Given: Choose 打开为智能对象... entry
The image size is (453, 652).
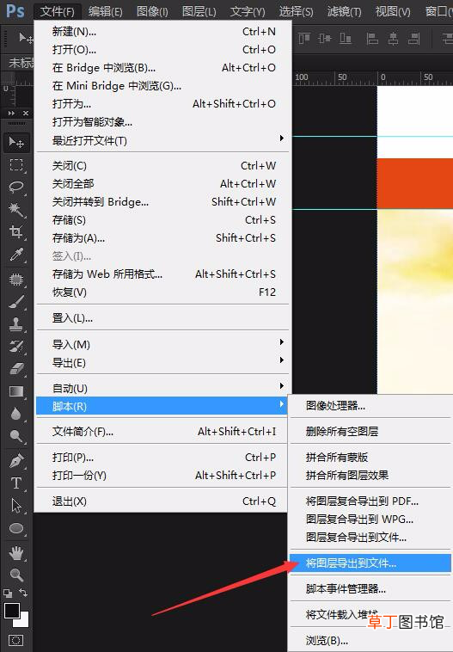Looking at the screenshot, I should [x=163, y=122].
